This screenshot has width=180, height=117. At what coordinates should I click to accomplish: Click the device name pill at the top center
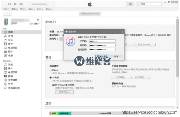(x=90, y=14)
